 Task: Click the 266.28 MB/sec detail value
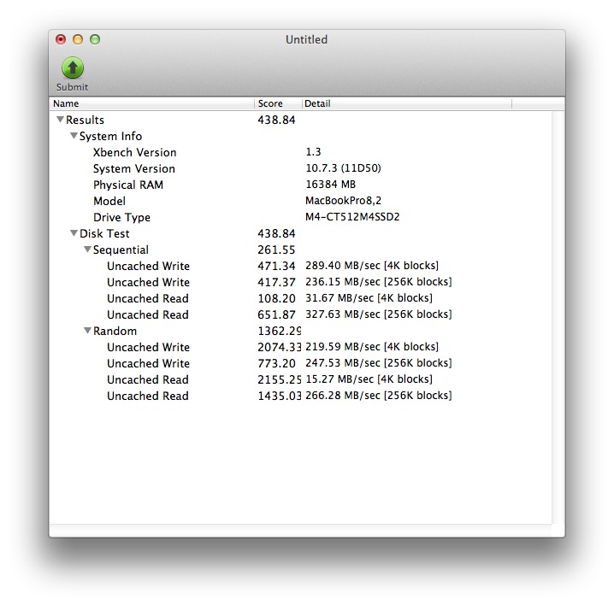[378, 396]
